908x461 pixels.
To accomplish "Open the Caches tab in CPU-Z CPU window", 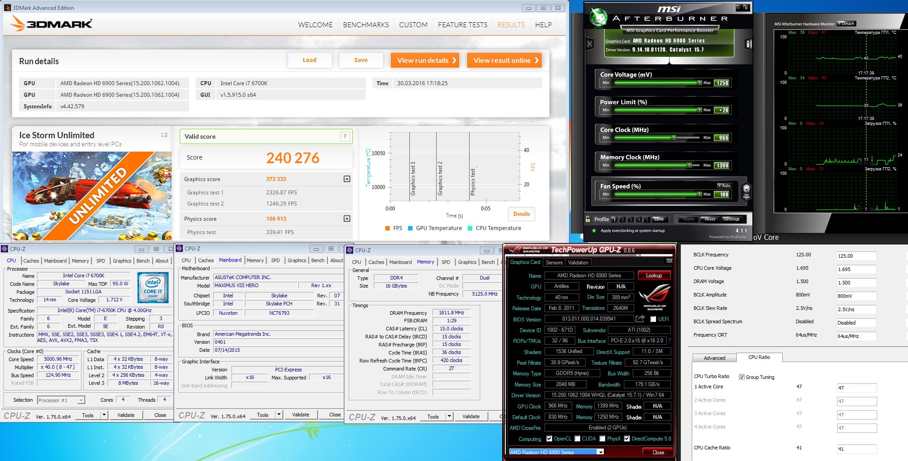I will pyautogui.click(x=31, y=261).
